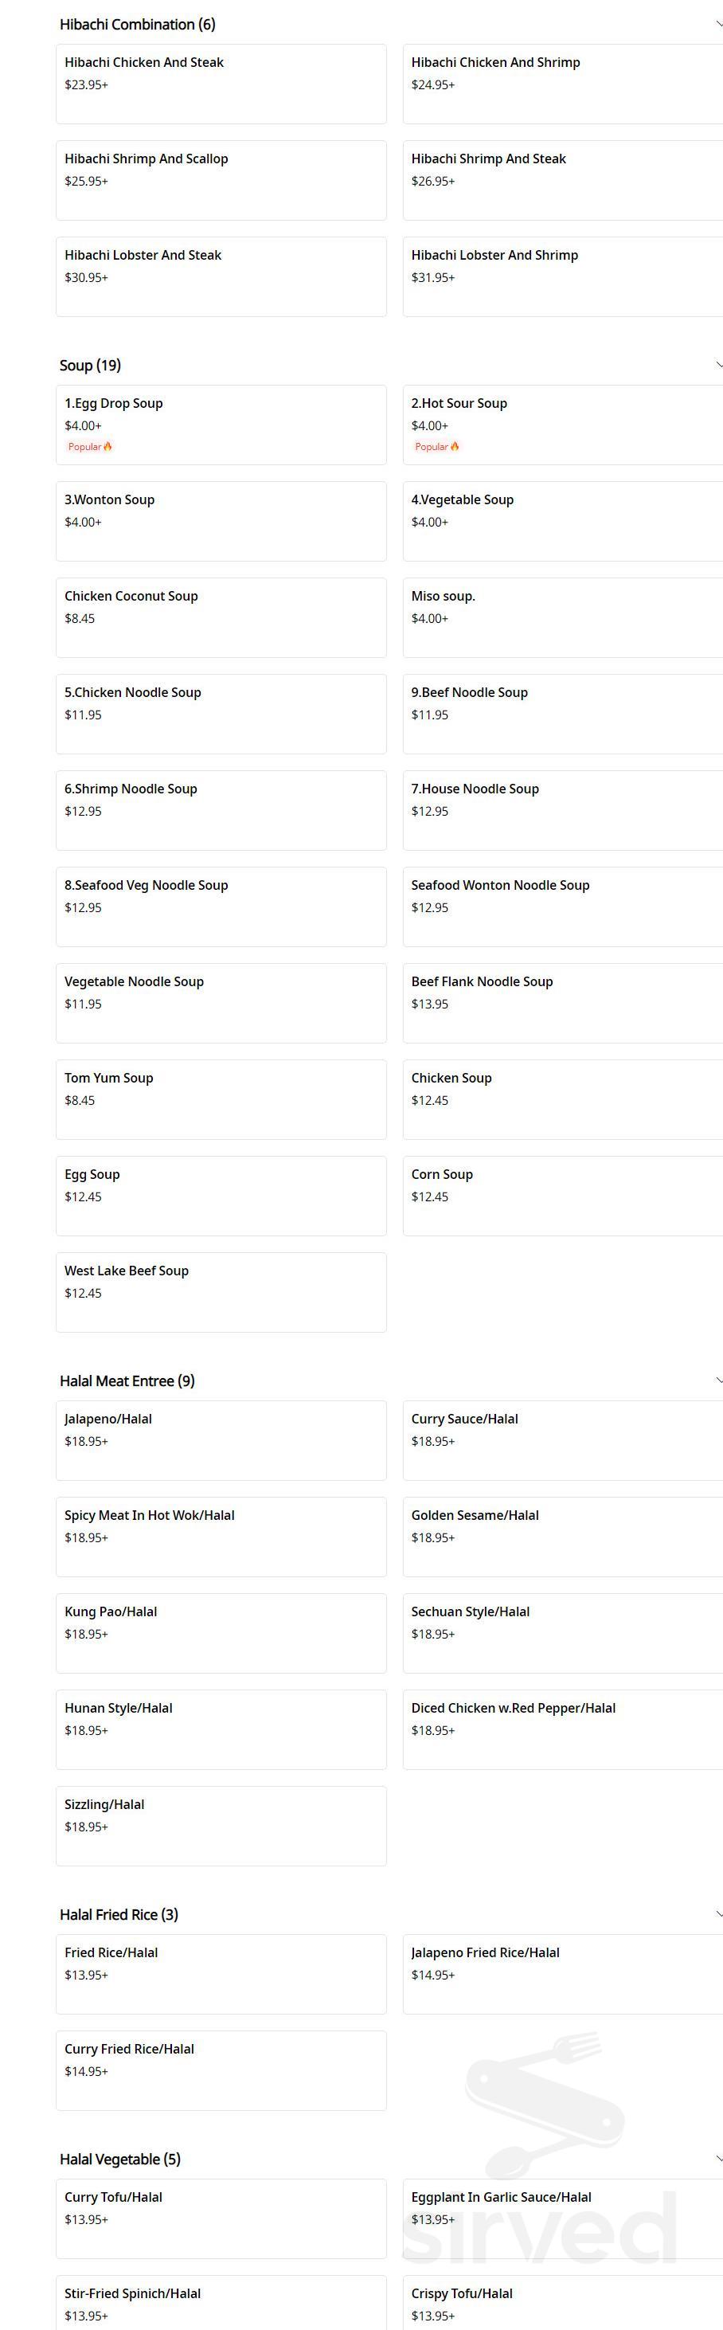
Task: Open the Tom Yum Soup item card
Action: [x=221, y=1099]
